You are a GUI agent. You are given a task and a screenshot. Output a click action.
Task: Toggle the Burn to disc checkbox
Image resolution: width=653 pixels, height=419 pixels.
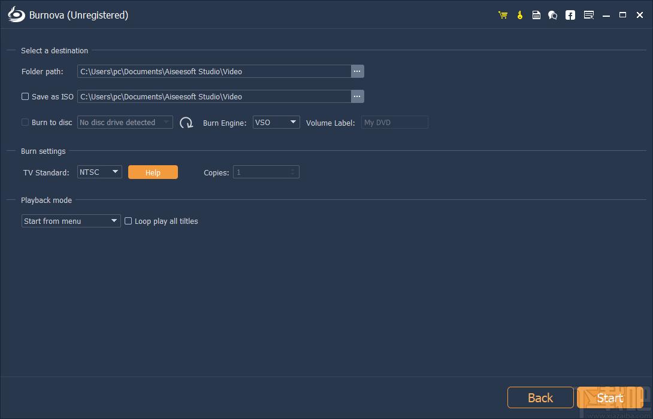tap(25, 122)
